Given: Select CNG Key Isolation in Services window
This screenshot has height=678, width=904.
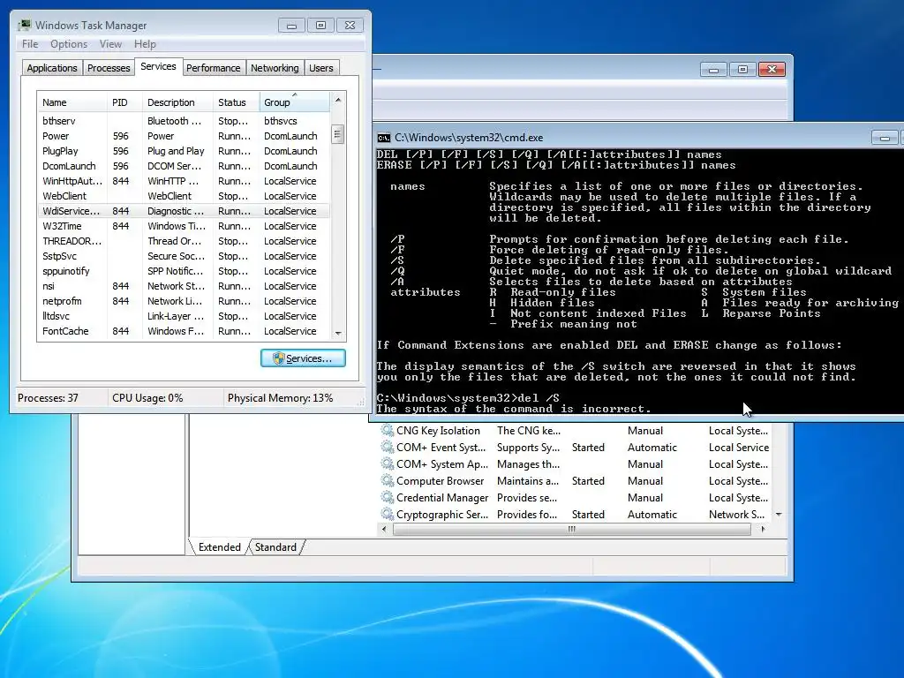Looking at the screenshot, I should coord(575,431).
